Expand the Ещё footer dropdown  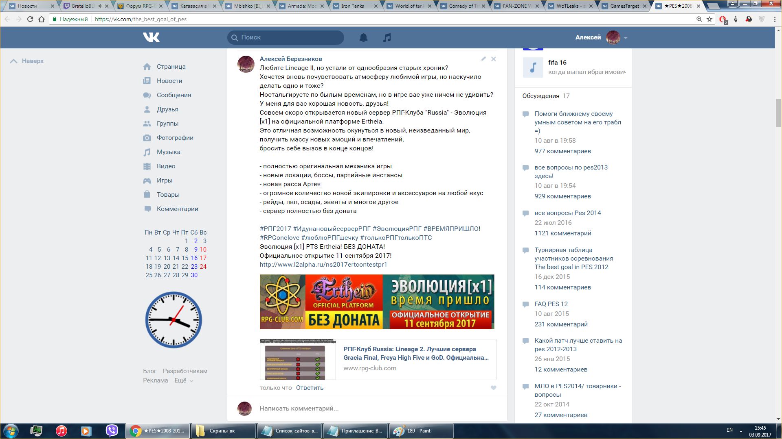coord(184,380)
